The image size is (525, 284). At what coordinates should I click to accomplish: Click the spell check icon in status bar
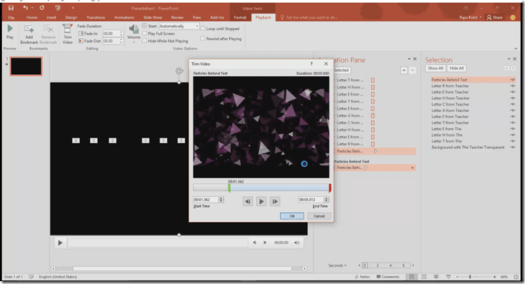(31, 277)
